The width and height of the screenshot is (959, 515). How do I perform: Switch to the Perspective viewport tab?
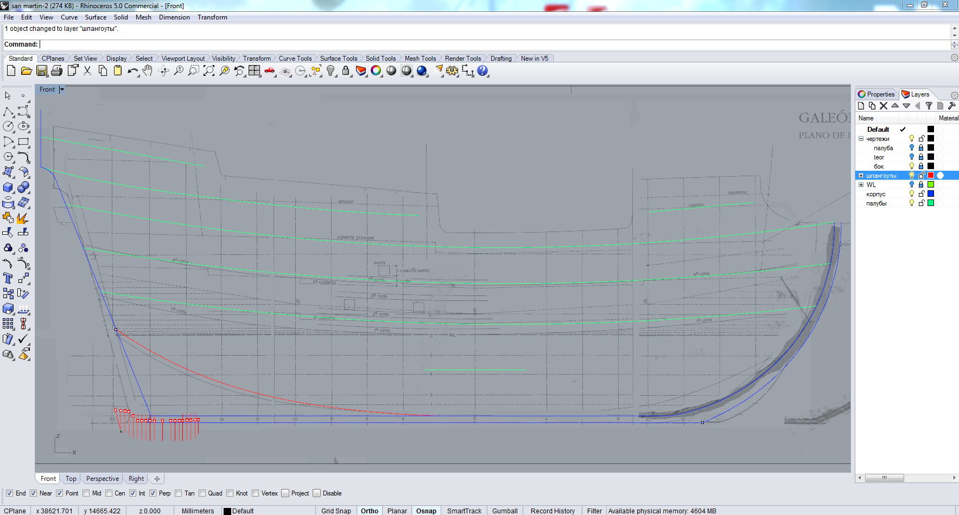(x=102, y=479)
